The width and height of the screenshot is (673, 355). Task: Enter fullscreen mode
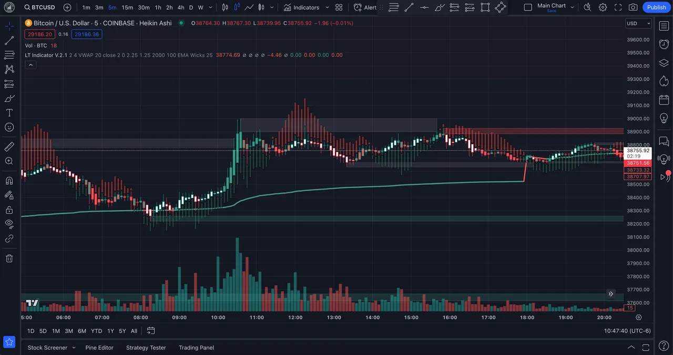coord(618,7)
